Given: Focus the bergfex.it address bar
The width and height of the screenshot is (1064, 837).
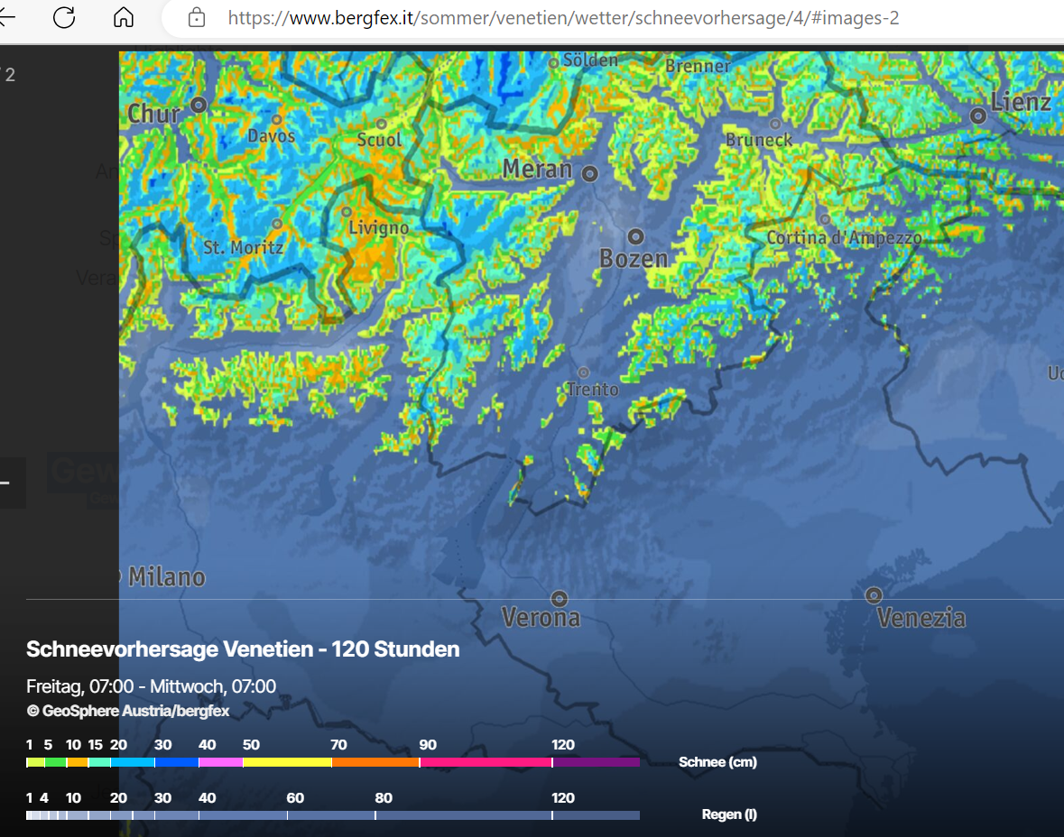Looking at the screenshot, I should click(x=560, y=18).
